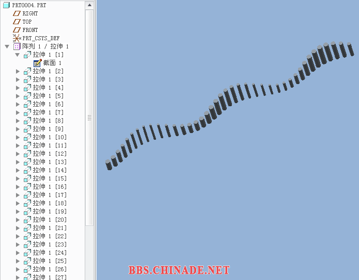Click the extrude icon of 拉伸 1 [9]
Screen dimensions: 359x280
(27, 129)
